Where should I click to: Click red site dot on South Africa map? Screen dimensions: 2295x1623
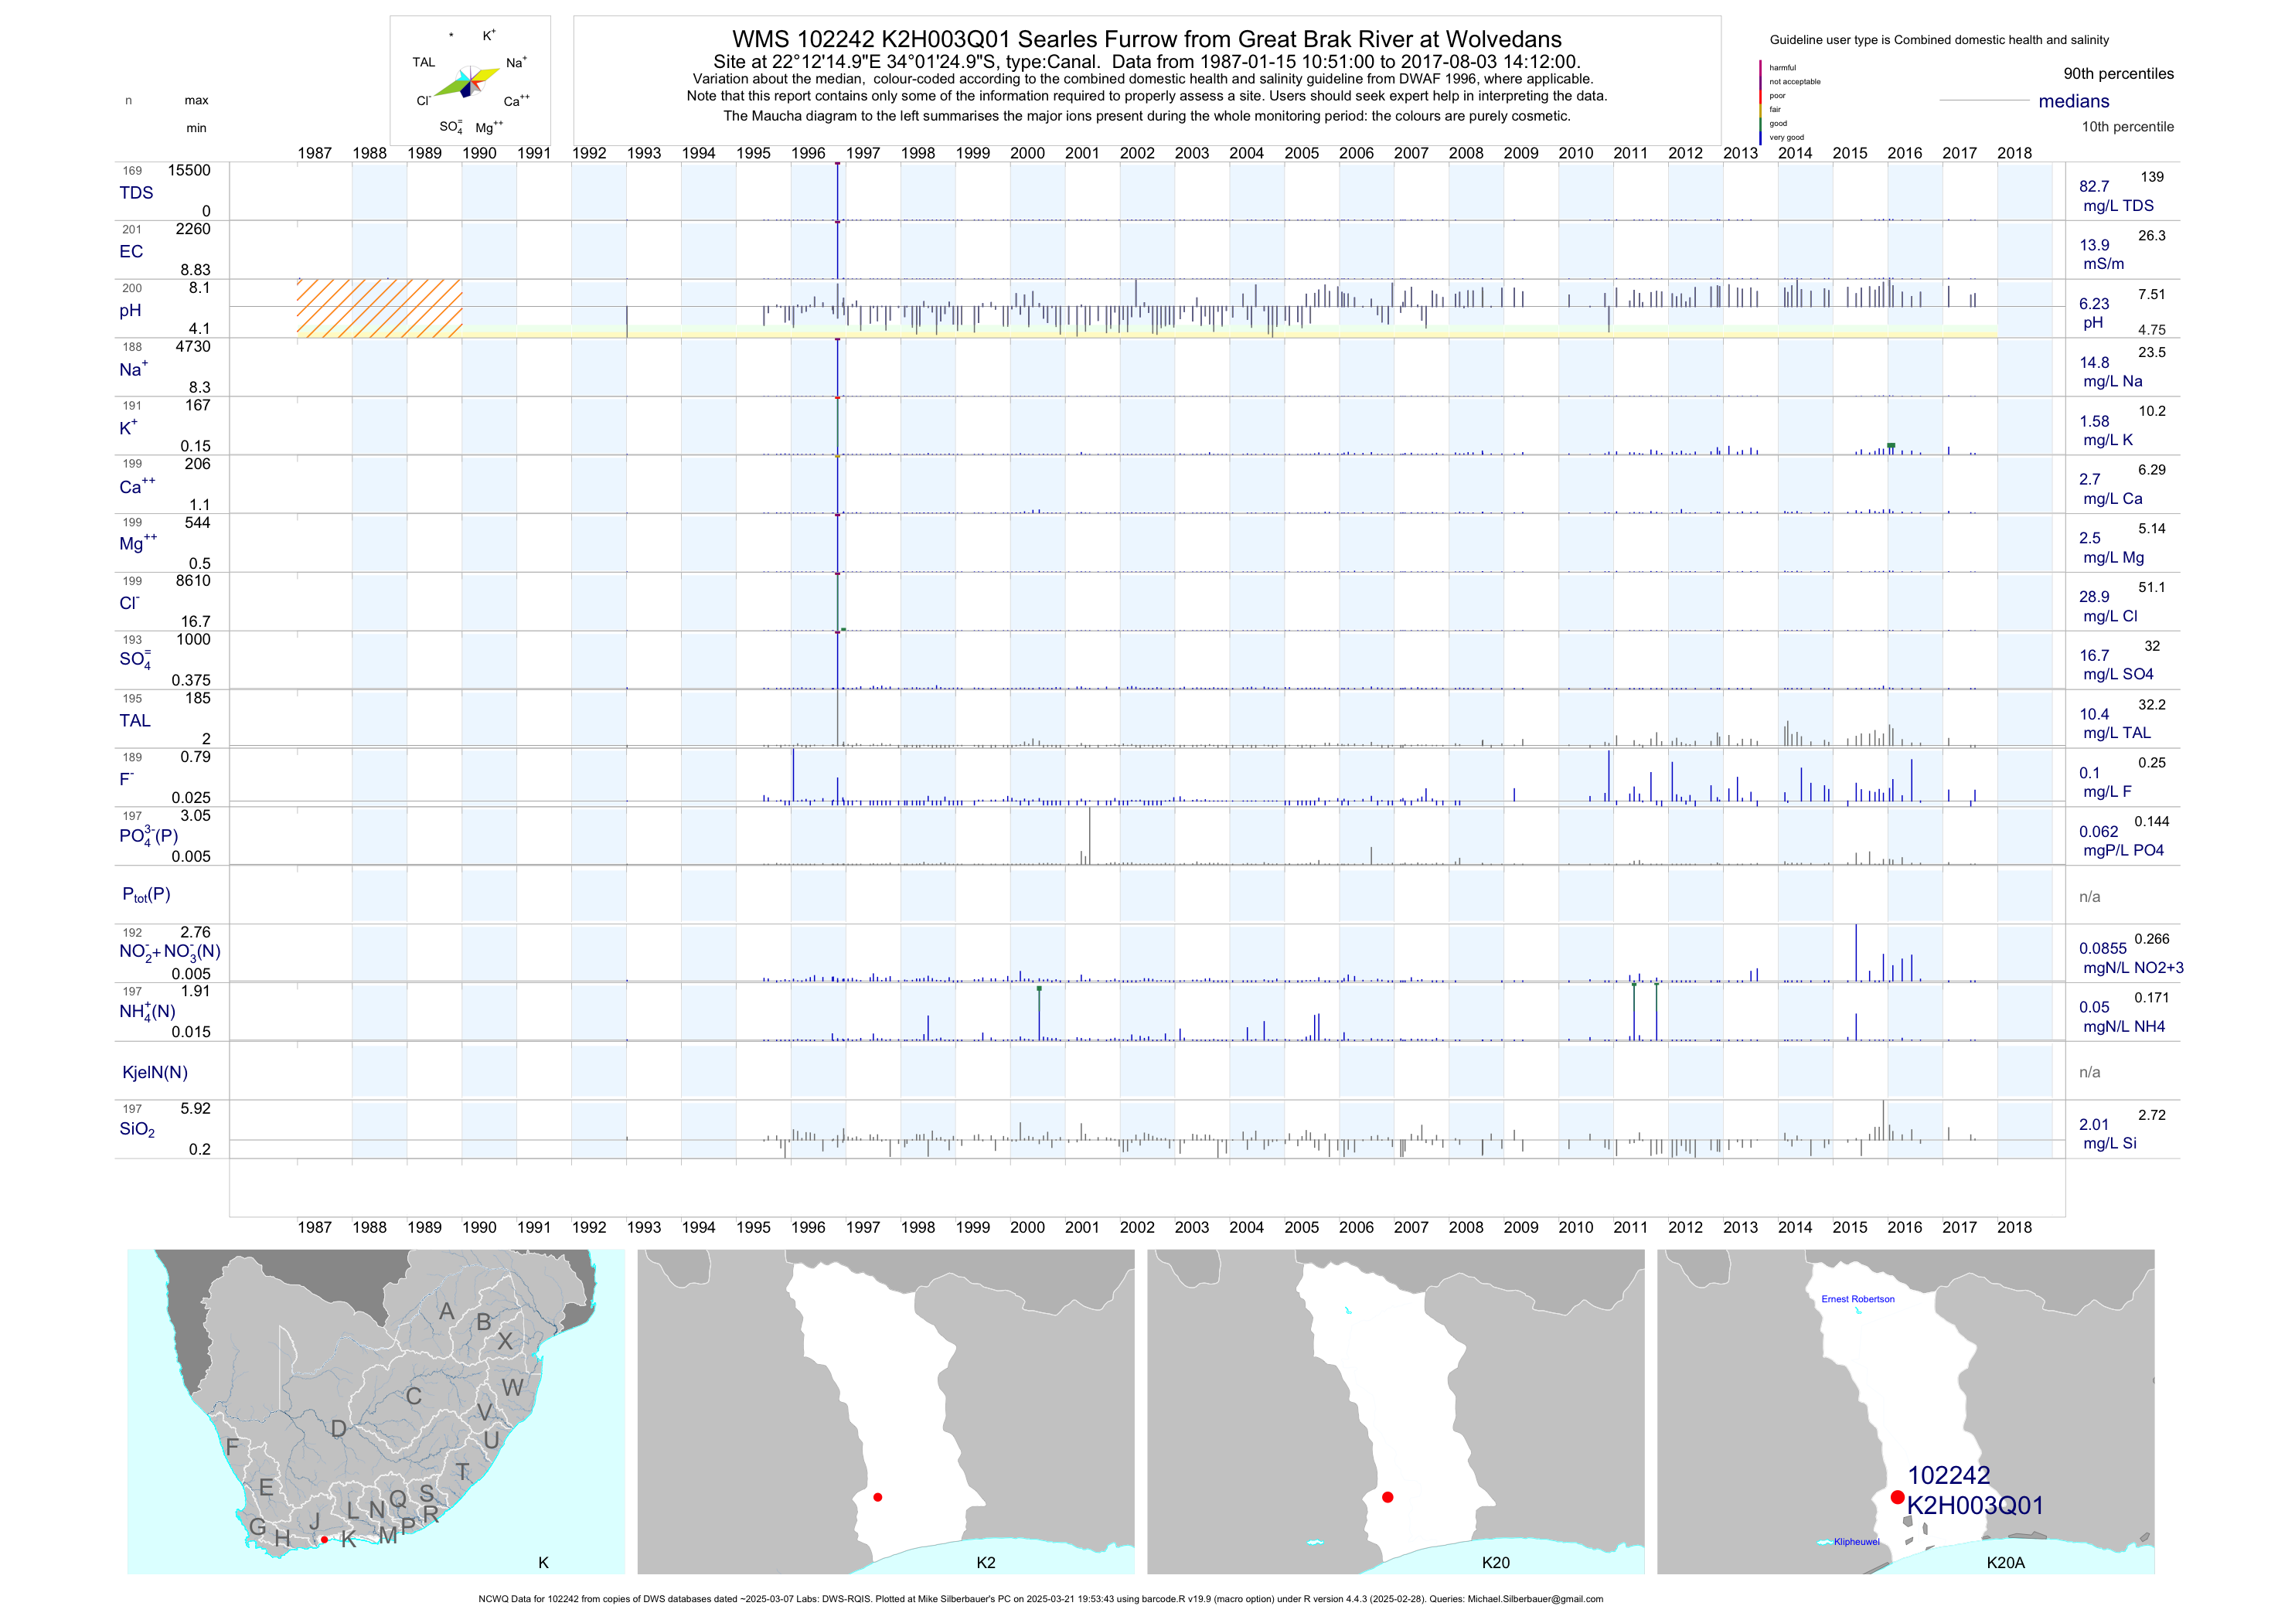324,1540
